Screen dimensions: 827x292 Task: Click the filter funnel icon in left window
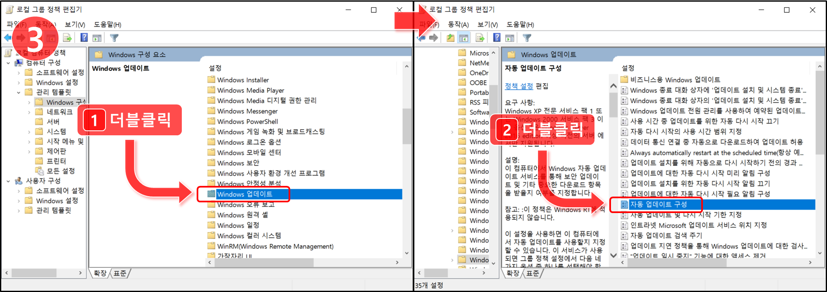click(x=114, y=38)
